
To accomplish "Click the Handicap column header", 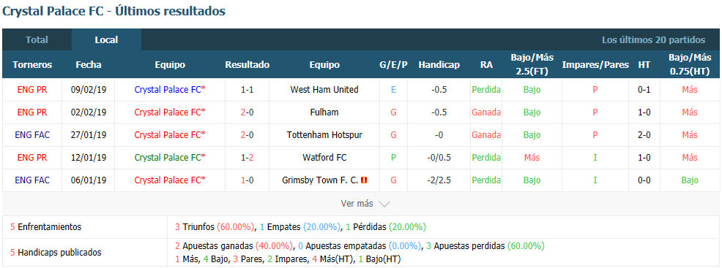I will pyautogui.click(x=439, y=65).
